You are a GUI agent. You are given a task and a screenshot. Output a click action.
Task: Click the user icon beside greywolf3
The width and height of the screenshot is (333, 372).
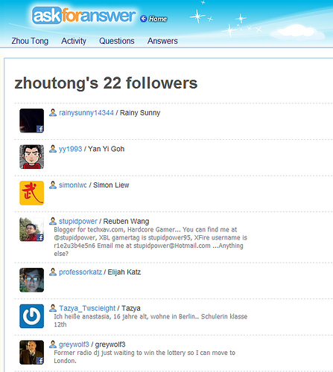click(x=53, y=344)
